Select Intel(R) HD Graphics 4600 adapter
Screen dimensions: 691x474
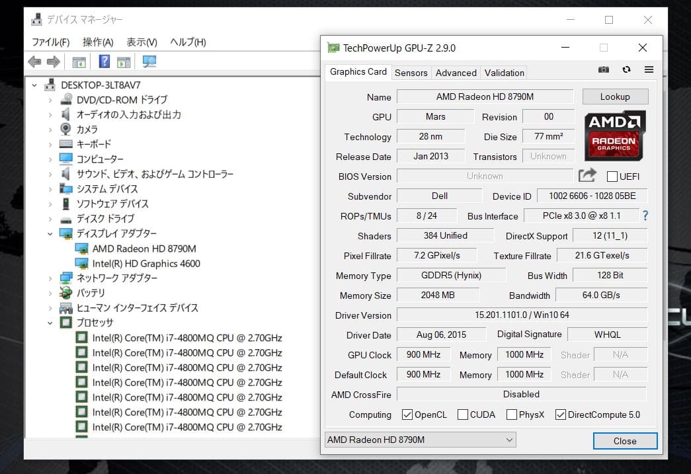[x=146, y=263]
